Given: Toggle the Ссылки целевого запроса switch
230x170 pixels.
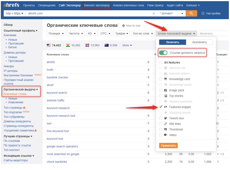Looking at the screenshot, I should pyautogui.click(x=163, y=53).
